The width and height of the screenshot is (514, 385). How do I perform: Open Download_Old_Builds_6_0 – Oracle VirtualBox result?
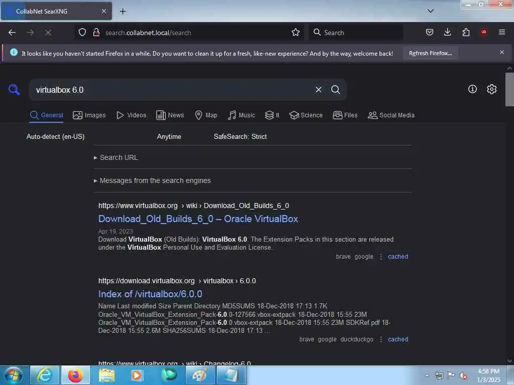198,219
